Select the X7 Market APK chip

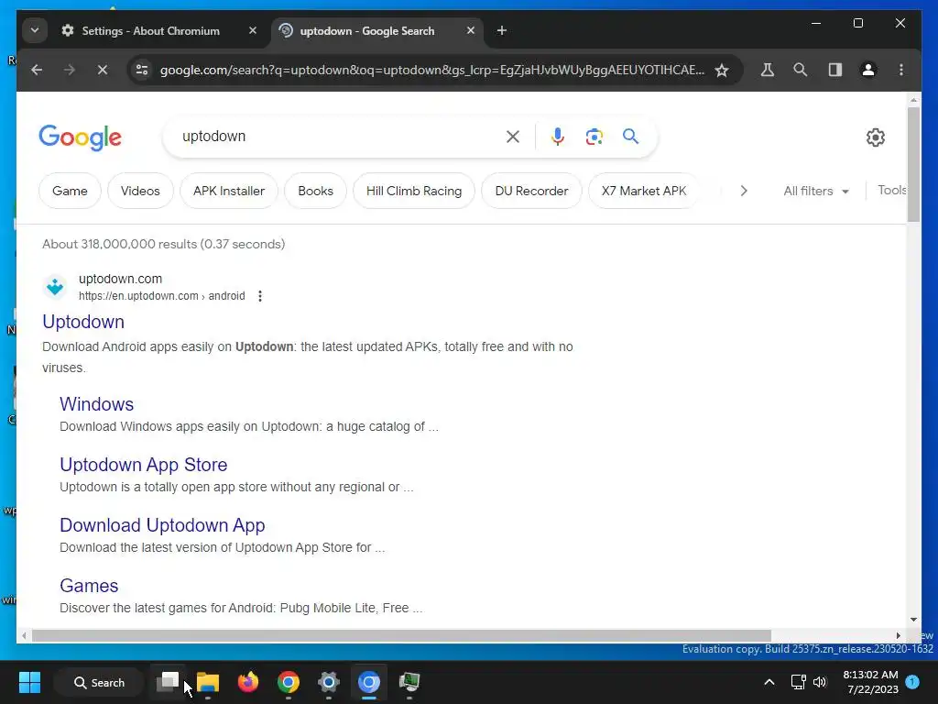tap(644, 191)
